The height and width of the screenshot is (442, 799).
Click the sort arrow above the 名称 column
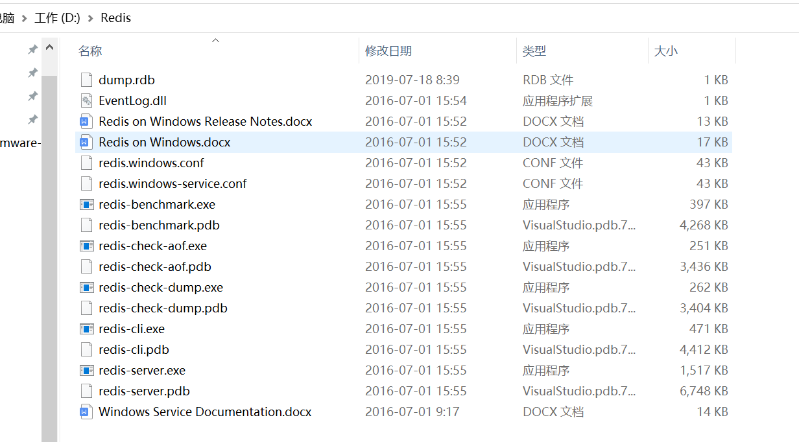coord(216,41)
